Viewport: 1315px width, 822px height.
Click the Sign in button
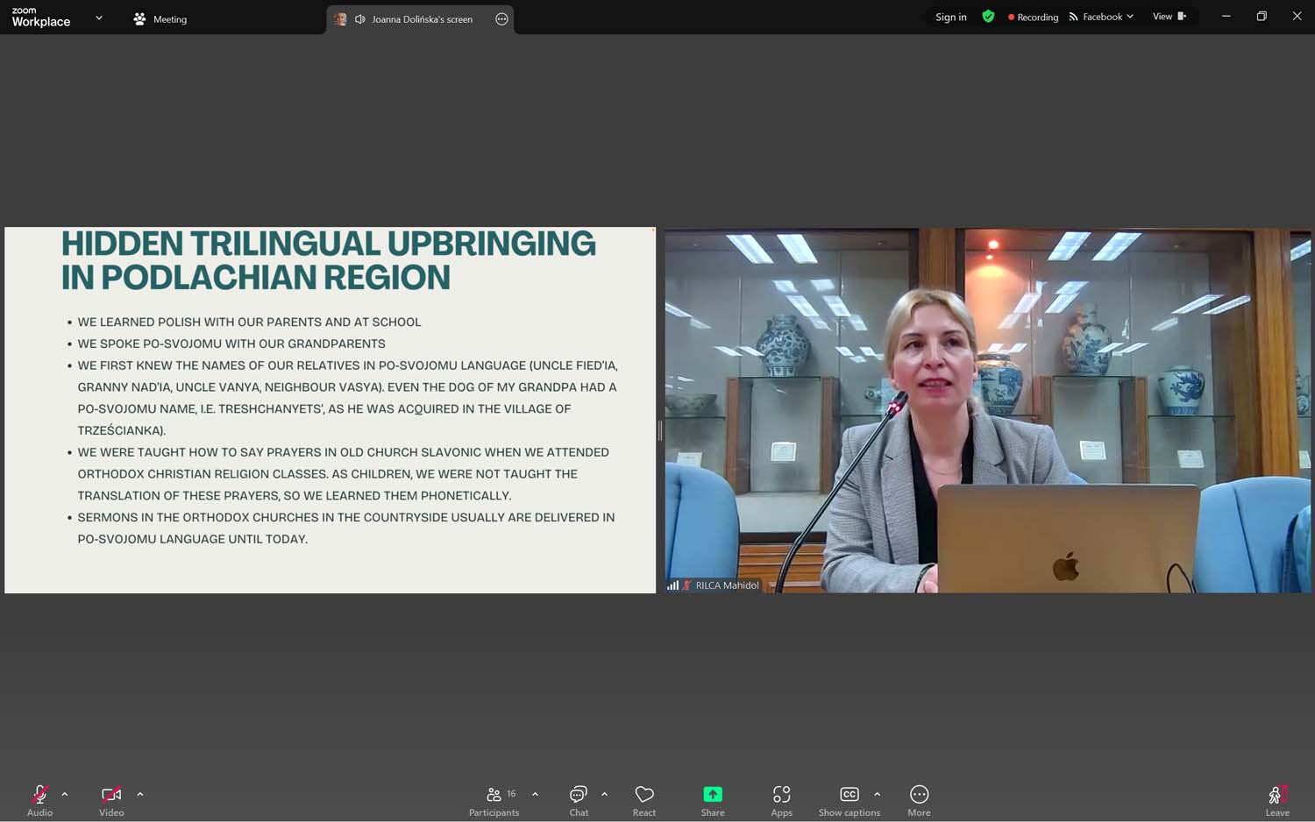(950, 17)
